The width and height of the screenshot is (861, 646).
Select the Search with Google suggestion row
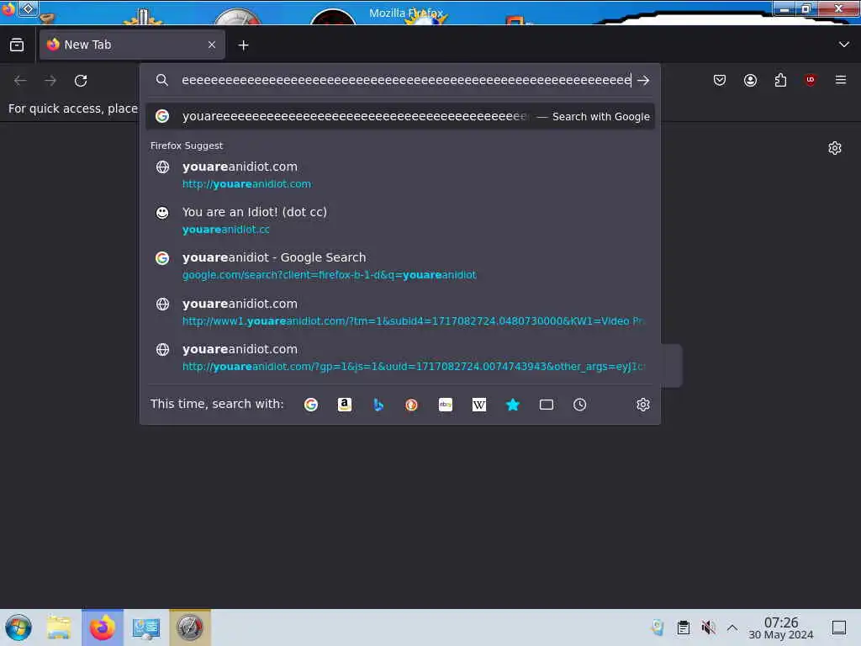[x=400, y=116]
